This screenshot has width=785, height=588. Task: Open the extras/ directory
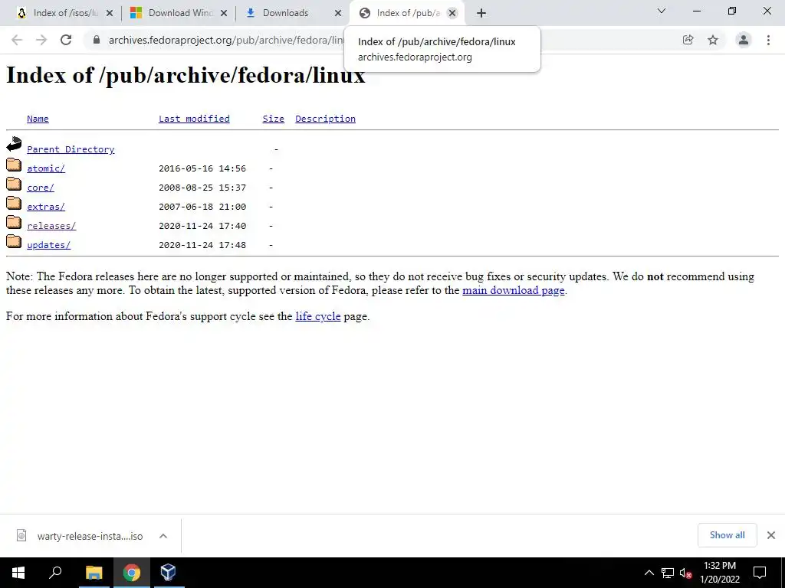[46, 207]
